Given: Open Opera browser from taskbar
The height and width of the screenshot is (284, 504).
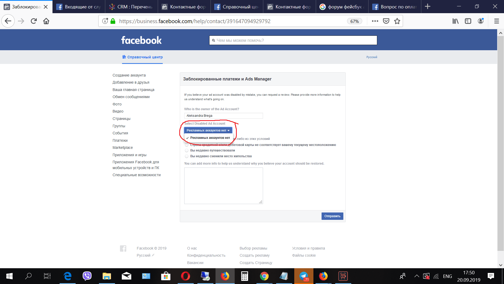Looking at the screenshot, I should (186, 276).
